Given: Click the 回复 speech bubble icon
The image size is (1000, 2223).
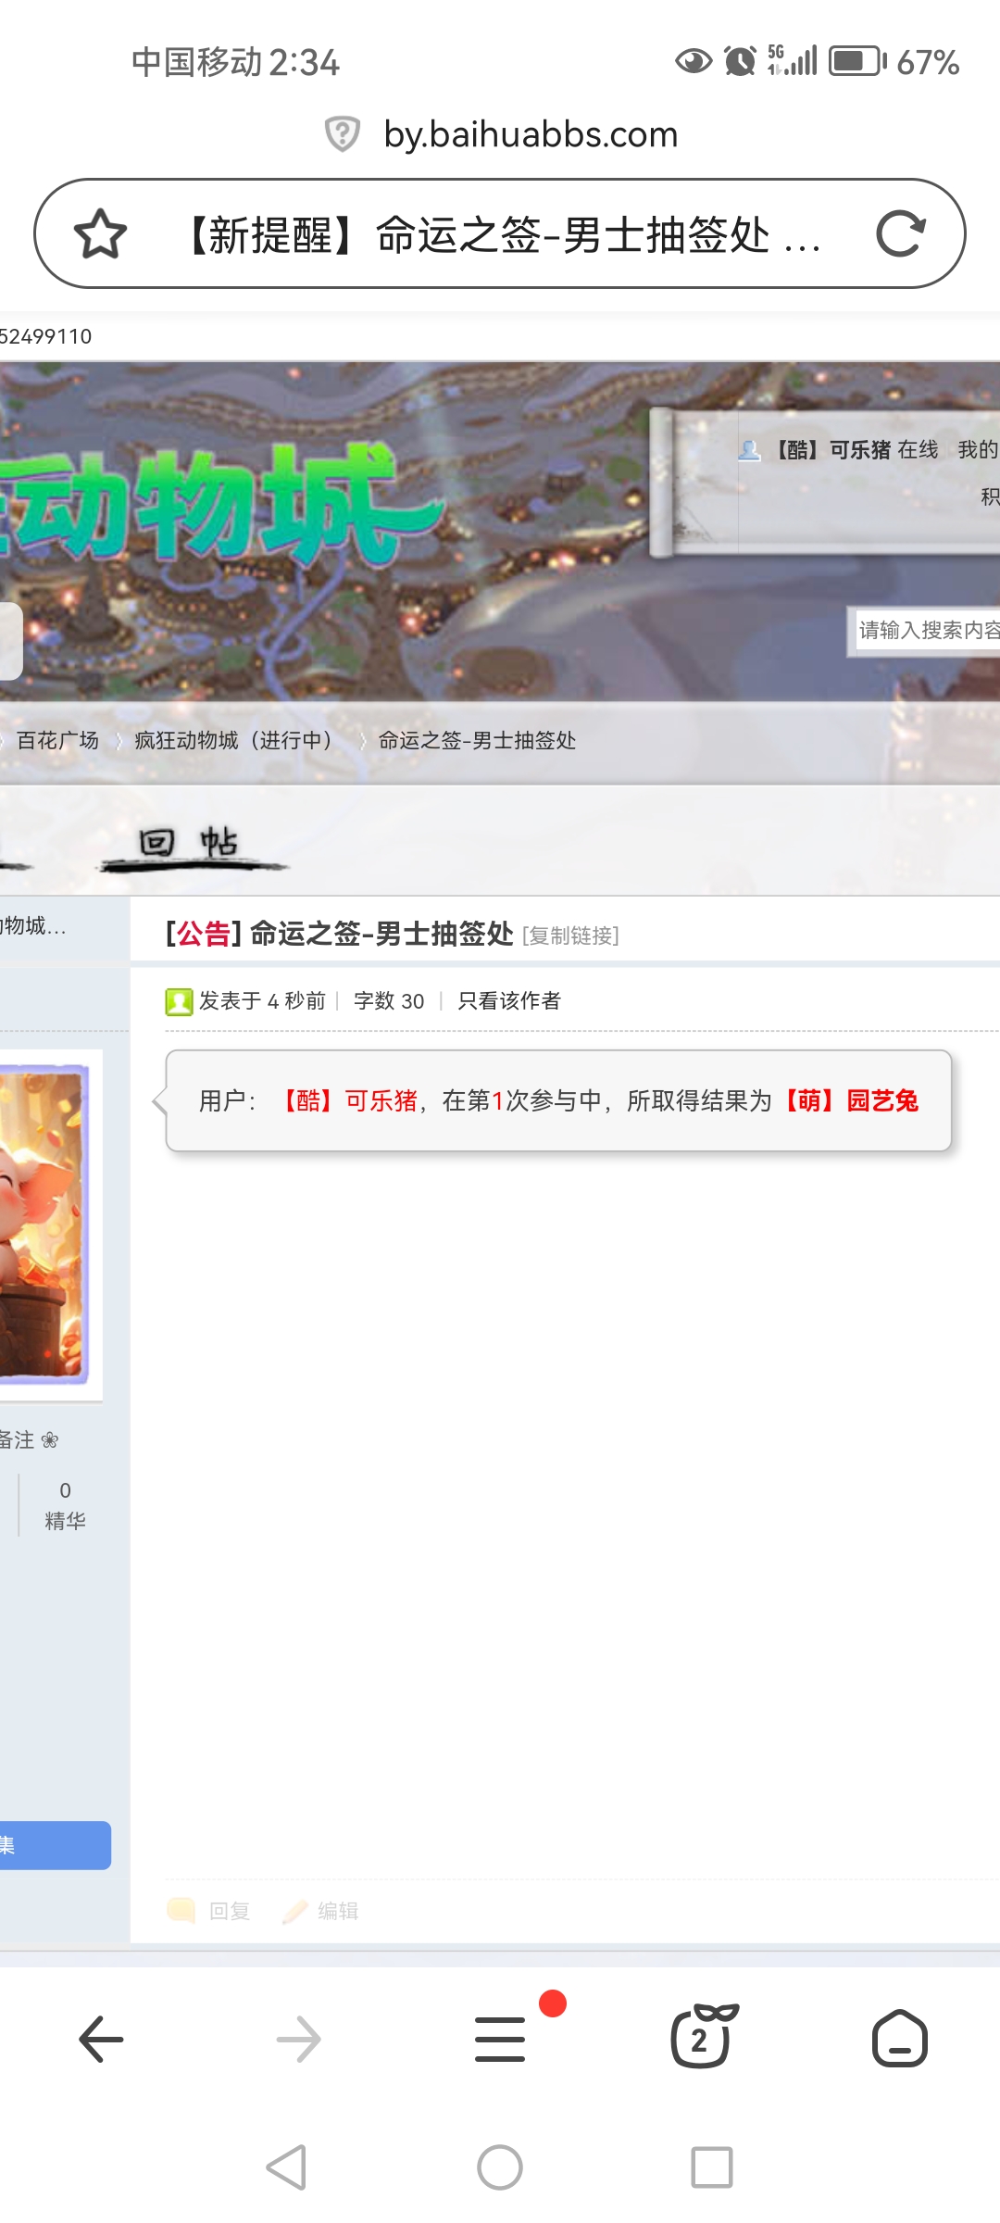Looking at the screenshot, I should [181, 1910].
